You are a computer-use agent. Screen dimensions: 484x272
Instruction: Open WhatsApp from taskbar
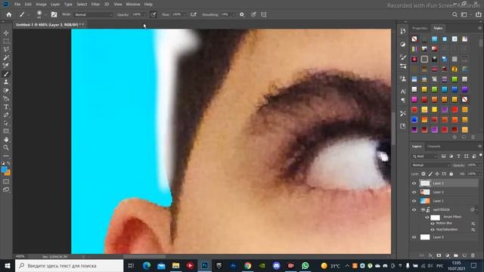pyautogui.click(x=305, y=265)
